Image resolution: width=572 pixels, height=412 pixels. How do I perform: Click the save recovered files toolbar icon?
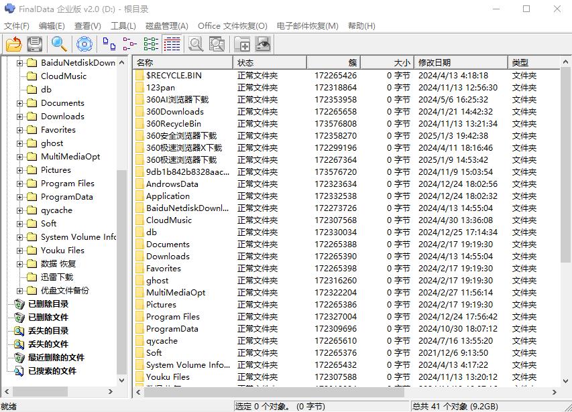(x=35, y=44)
